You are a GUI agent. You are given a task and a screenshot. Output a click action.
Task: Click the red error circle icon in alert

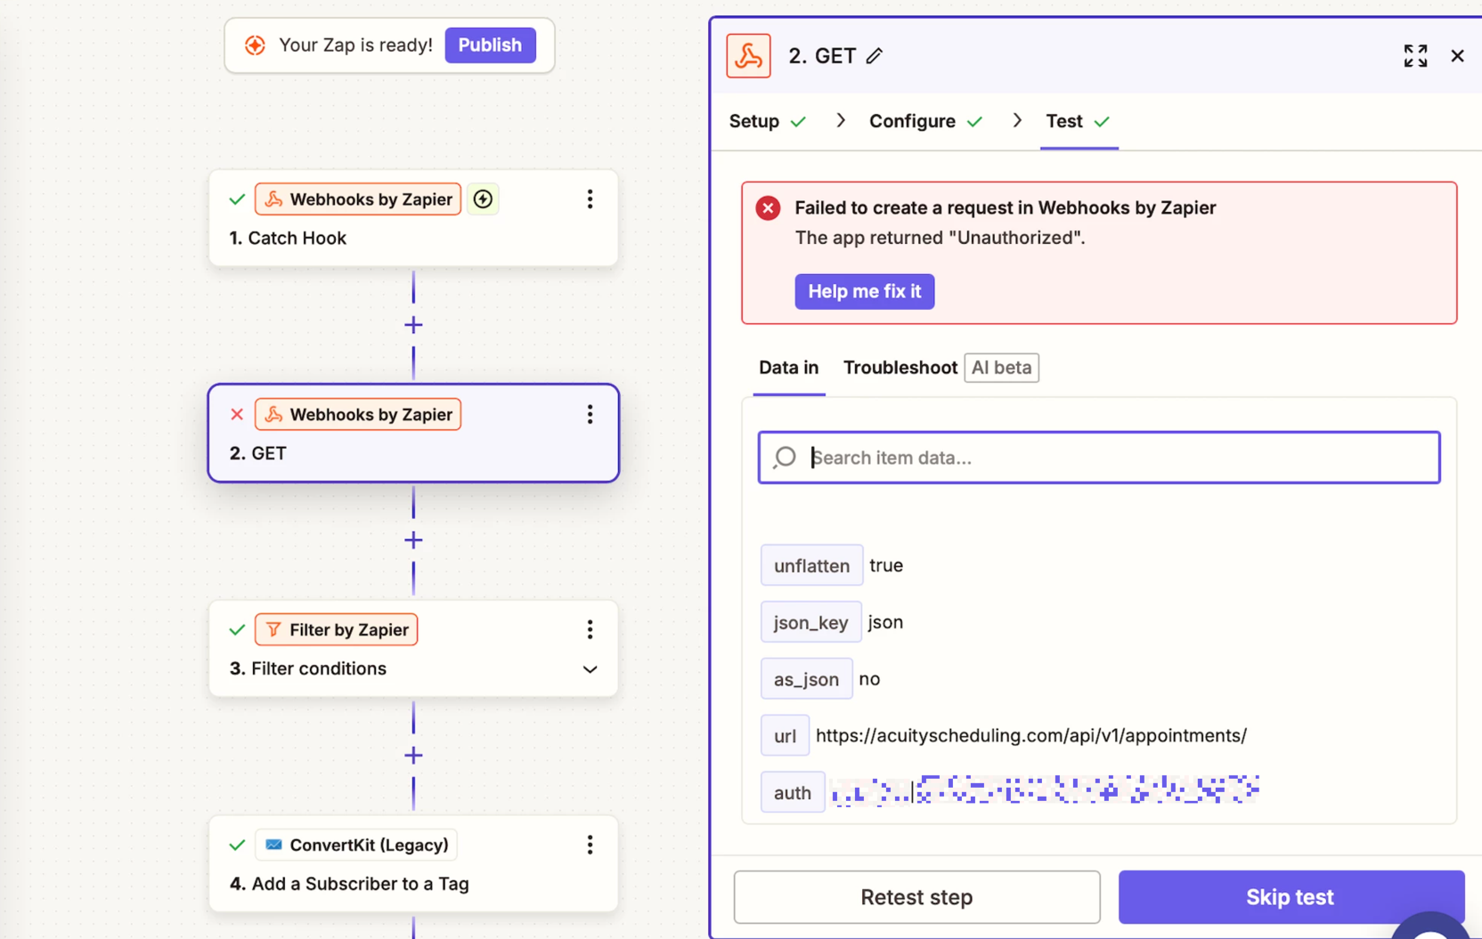pyautogui.click(x=768, y=208)
